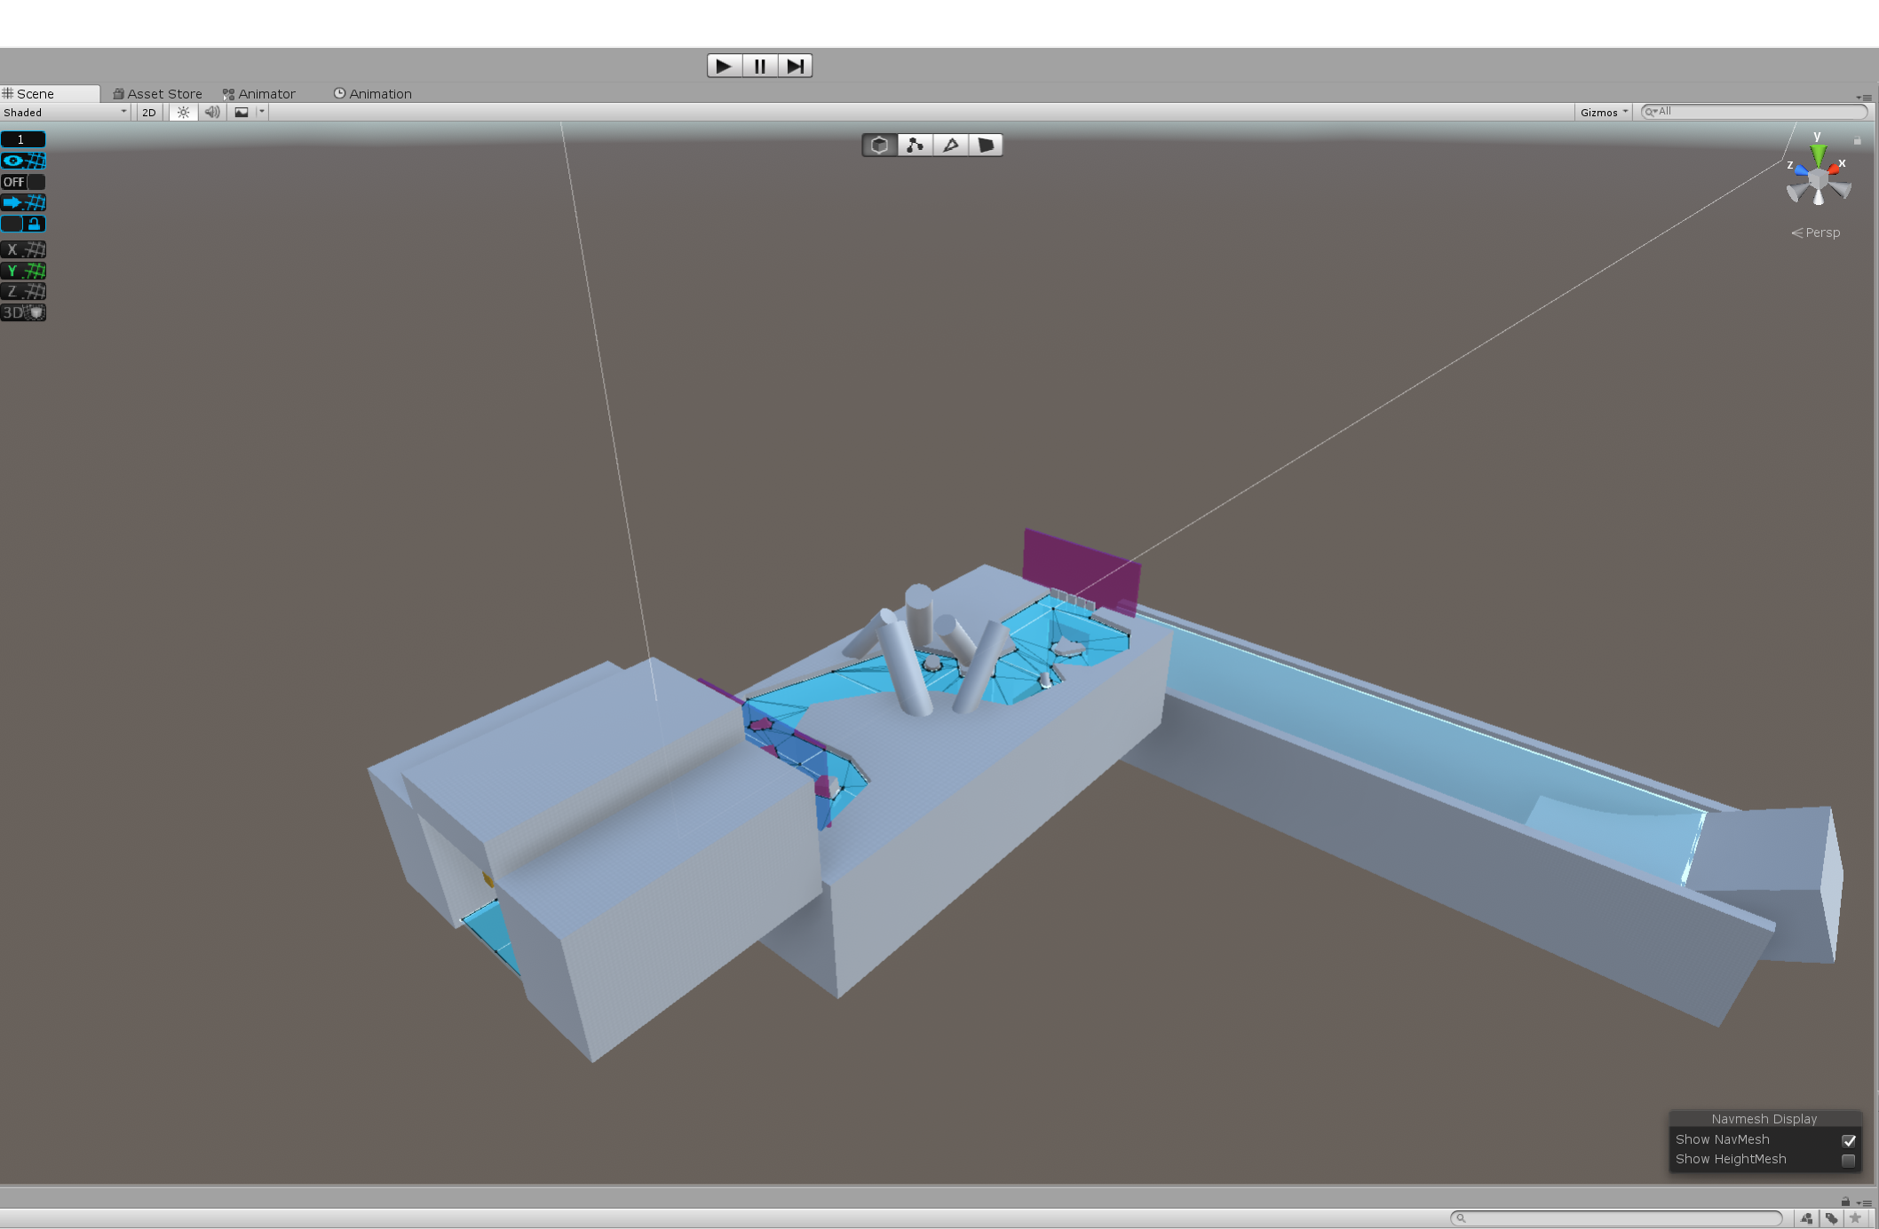Toggle grid visibility eye icon

click(23, 161)
